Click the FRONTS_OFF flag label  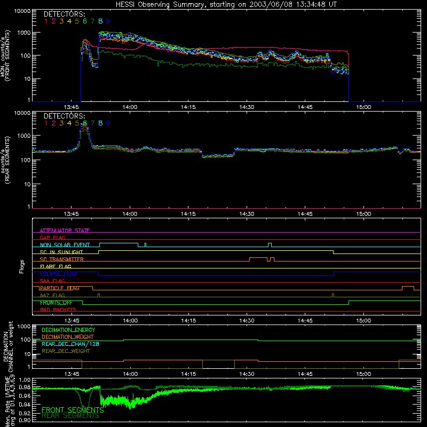click(x=56, y=303)
